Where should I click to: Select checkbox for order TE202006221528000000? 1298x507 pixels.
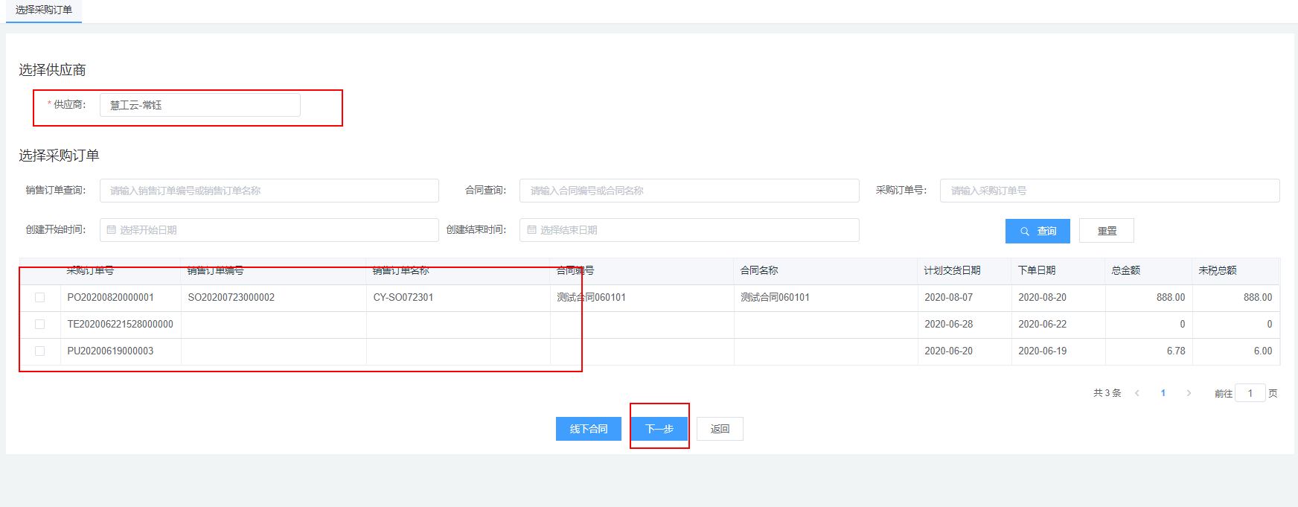[40, 325]
